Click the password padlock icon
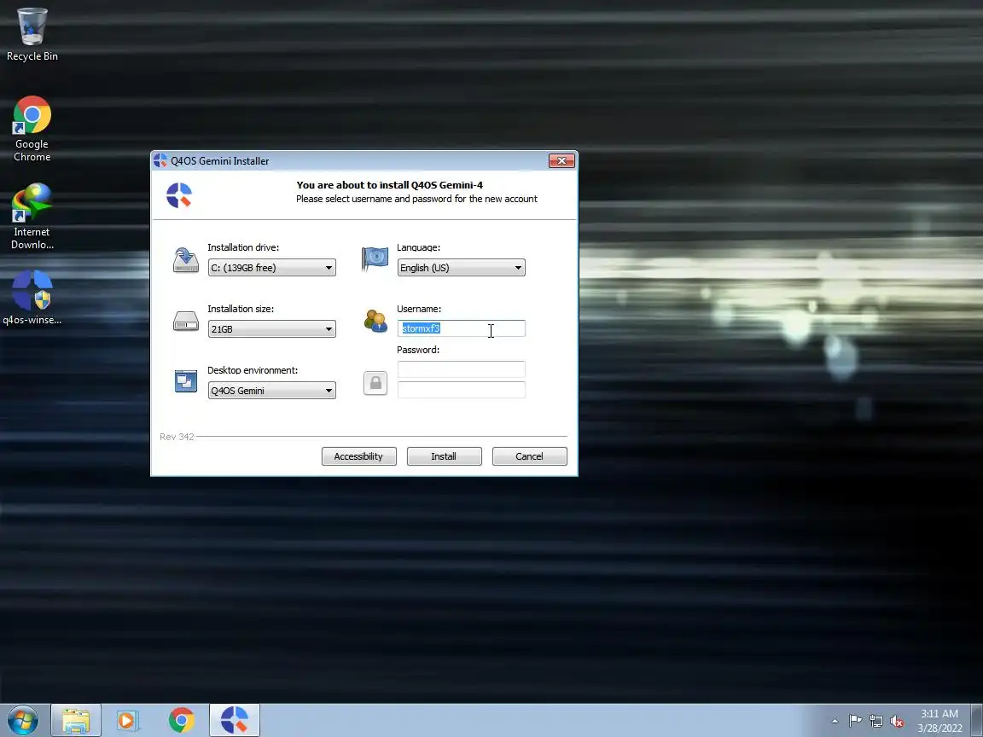983x737 pixels. point(375,383)
